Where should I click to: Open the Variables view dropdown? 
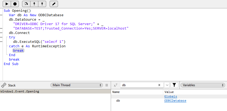click(203, 85)
